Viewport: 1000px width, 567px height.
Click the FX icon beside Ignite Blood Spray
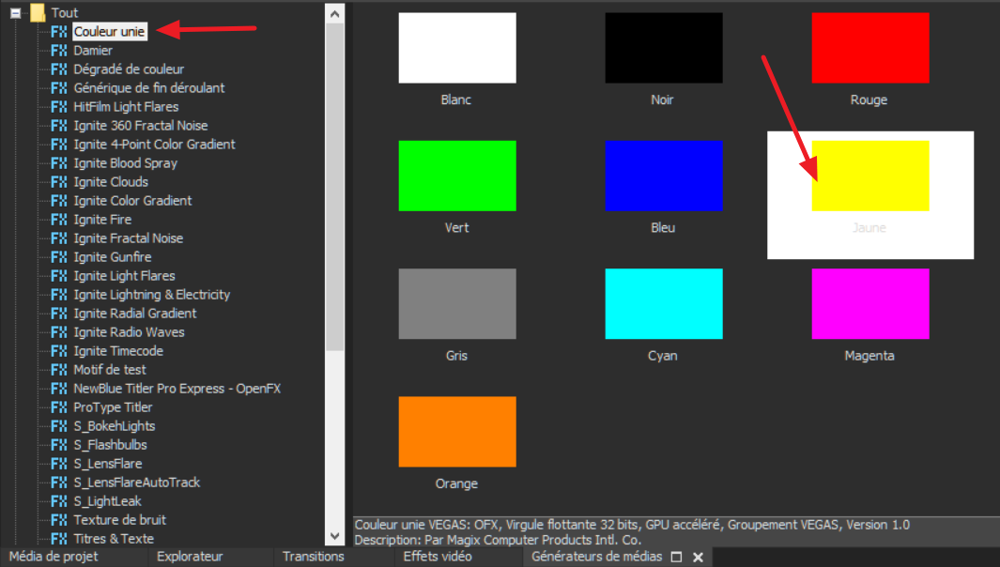59,163
